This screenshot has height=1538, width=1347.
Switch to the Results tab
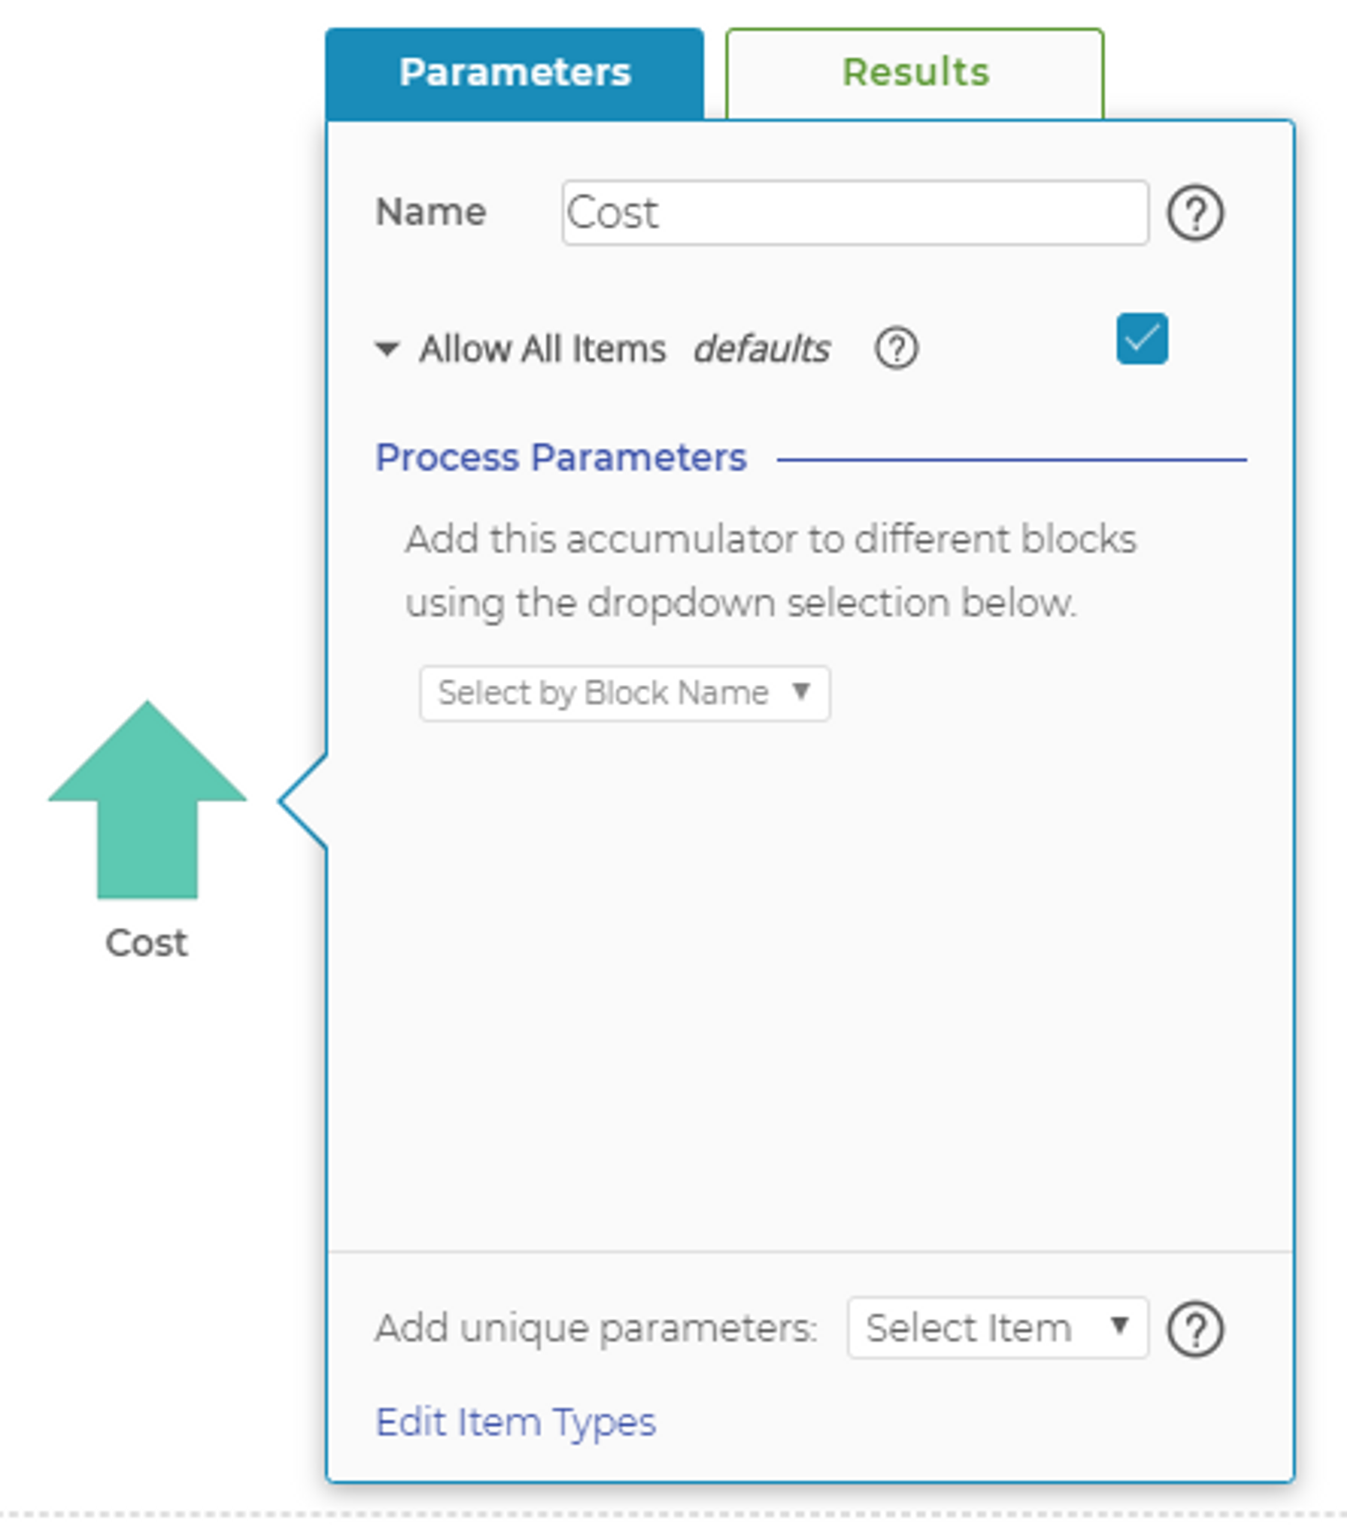(x=915, y=74)
